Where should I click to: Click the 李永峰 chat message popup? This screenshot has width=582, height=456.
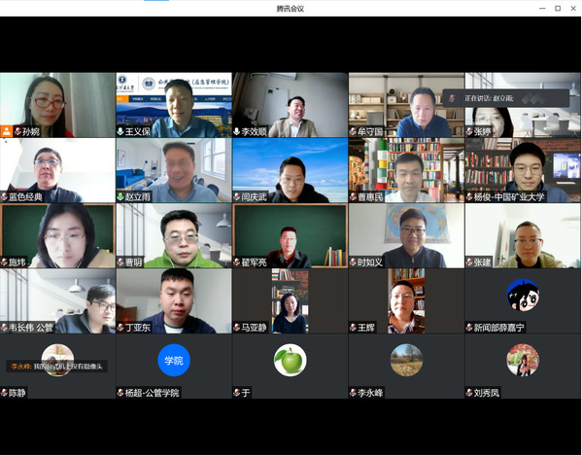pos(56,367)
